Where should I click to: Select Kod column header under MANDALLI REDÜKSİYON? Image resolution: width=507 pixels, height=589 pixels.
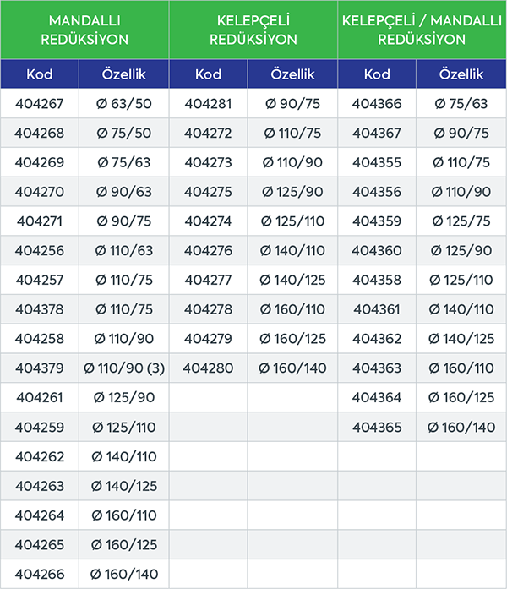(x=40, y=74)
